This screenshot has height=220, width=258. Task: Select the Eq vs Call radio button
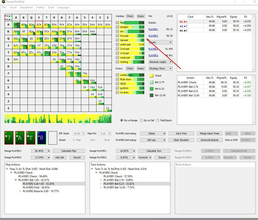[141, 120]
